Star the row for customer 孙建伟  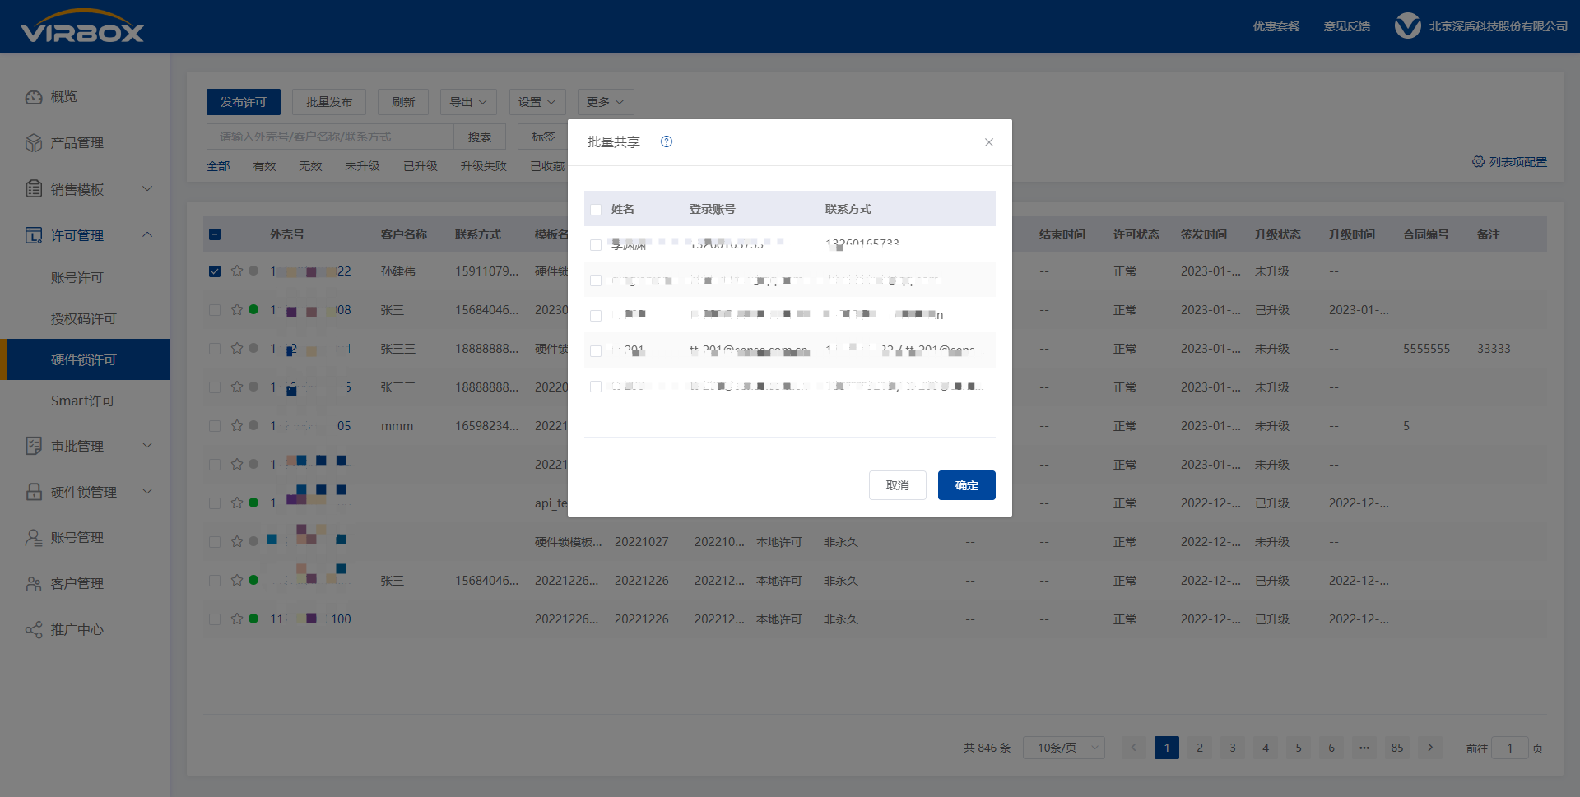pos(237,271)
